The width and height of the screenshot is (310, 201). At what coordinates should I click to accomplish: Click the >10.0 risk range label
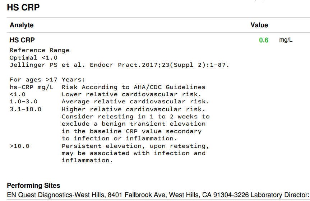point(19,146)
